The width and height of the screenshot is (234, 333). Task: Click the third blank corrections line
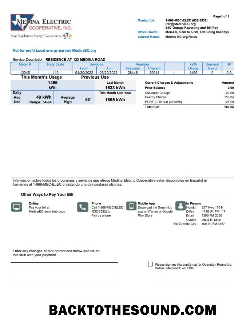point(64,281)
